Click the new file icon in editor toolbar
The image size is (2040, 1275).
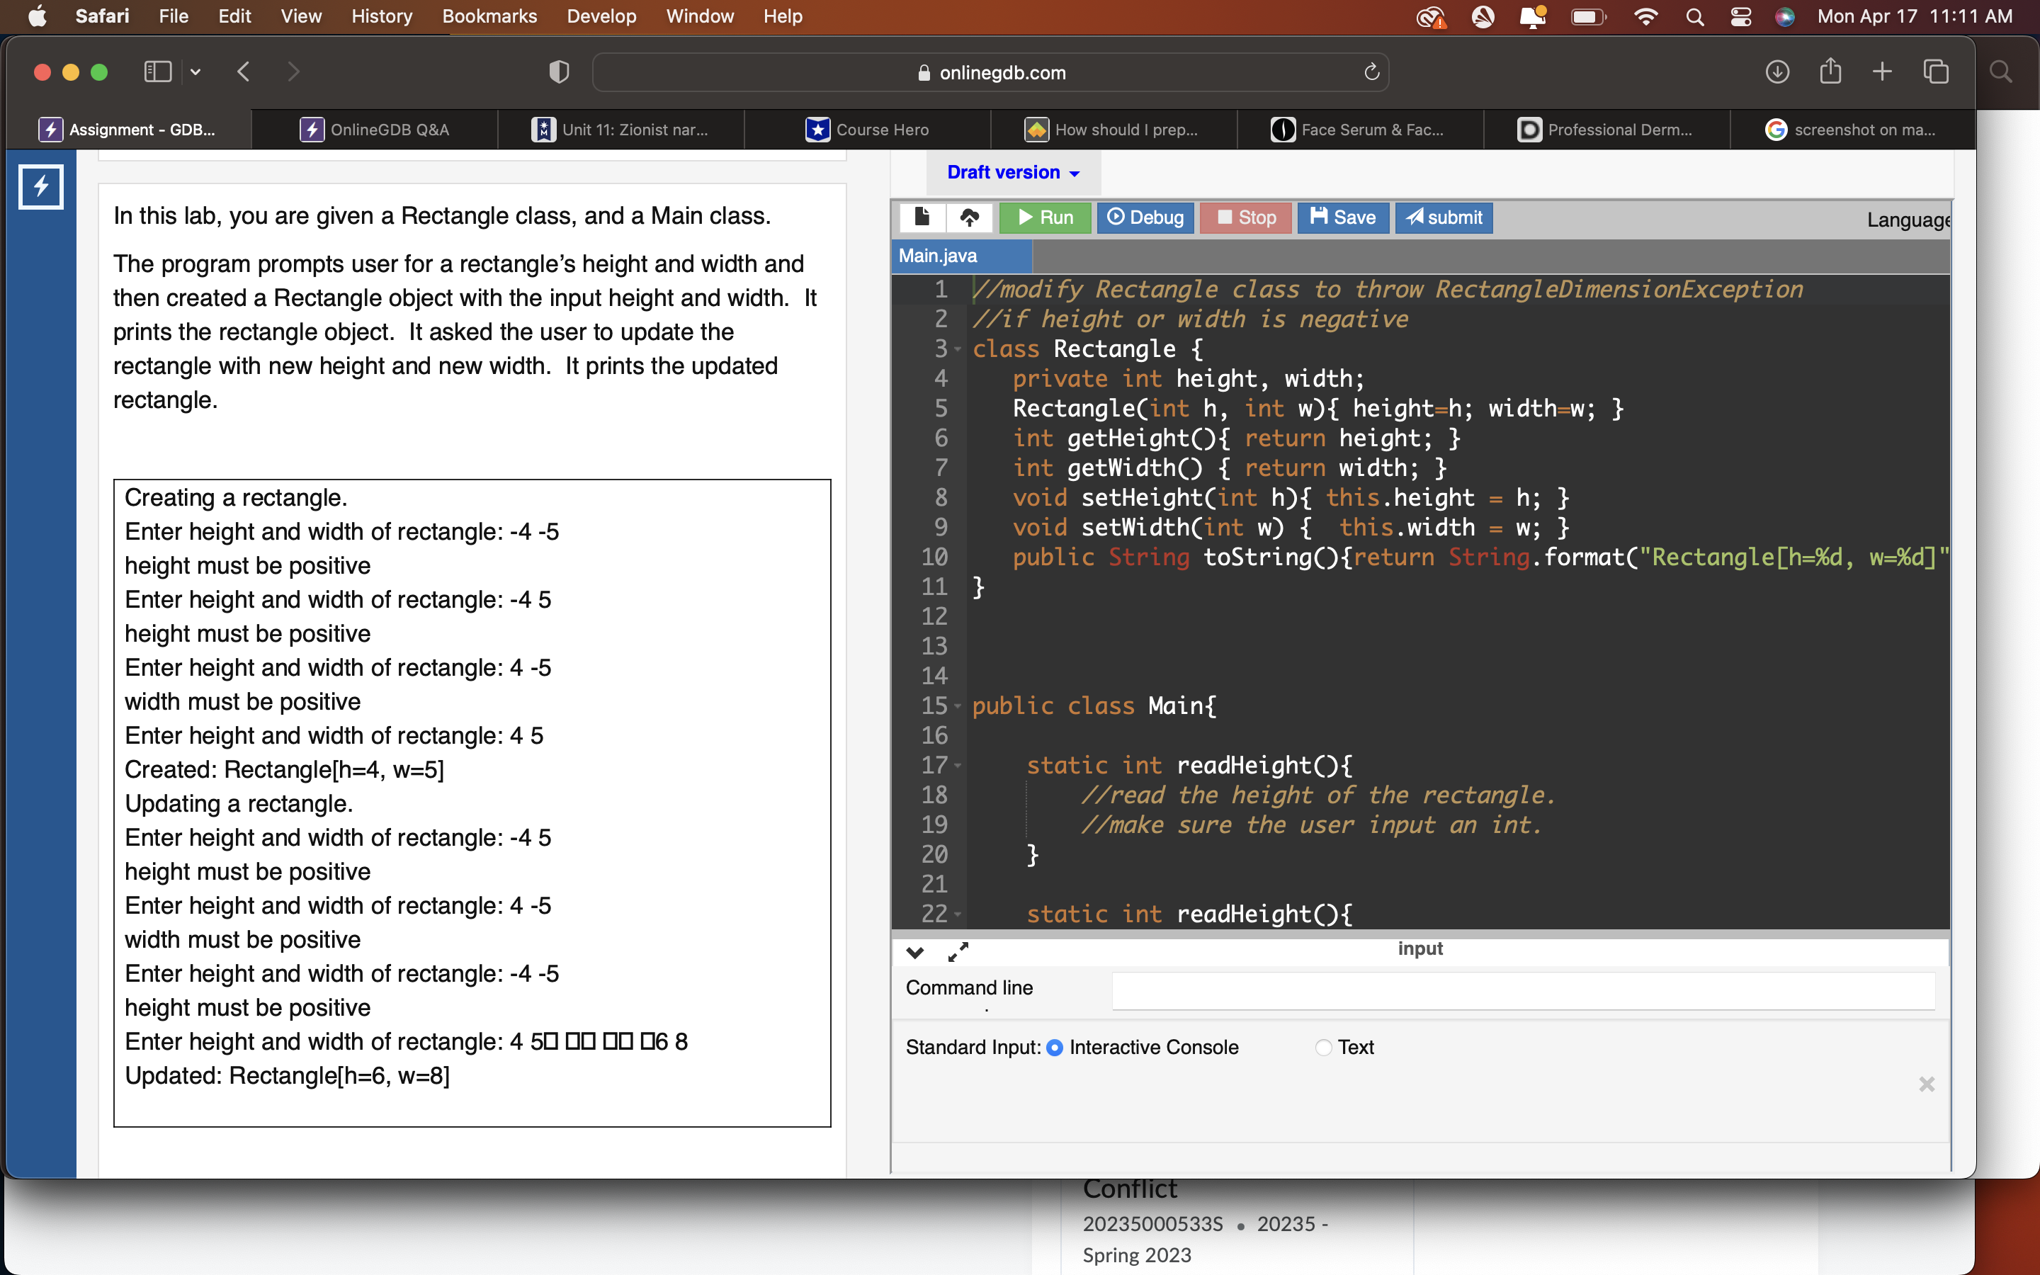pos(922,217)
